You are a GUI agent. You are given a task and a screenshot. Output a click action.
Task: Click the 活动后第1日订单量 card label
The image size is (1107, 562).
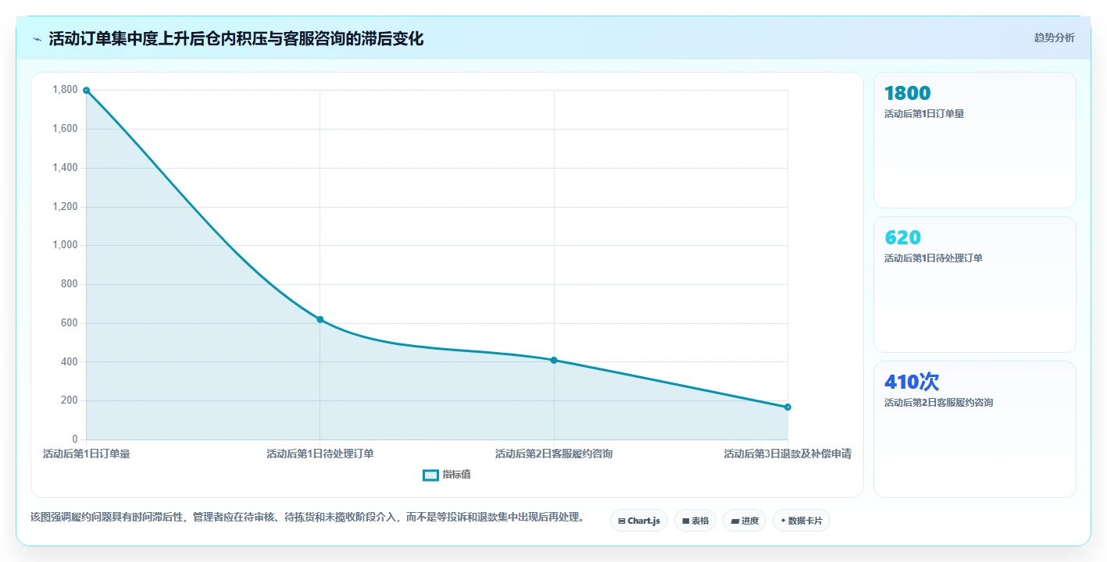(x=924, y=114)
